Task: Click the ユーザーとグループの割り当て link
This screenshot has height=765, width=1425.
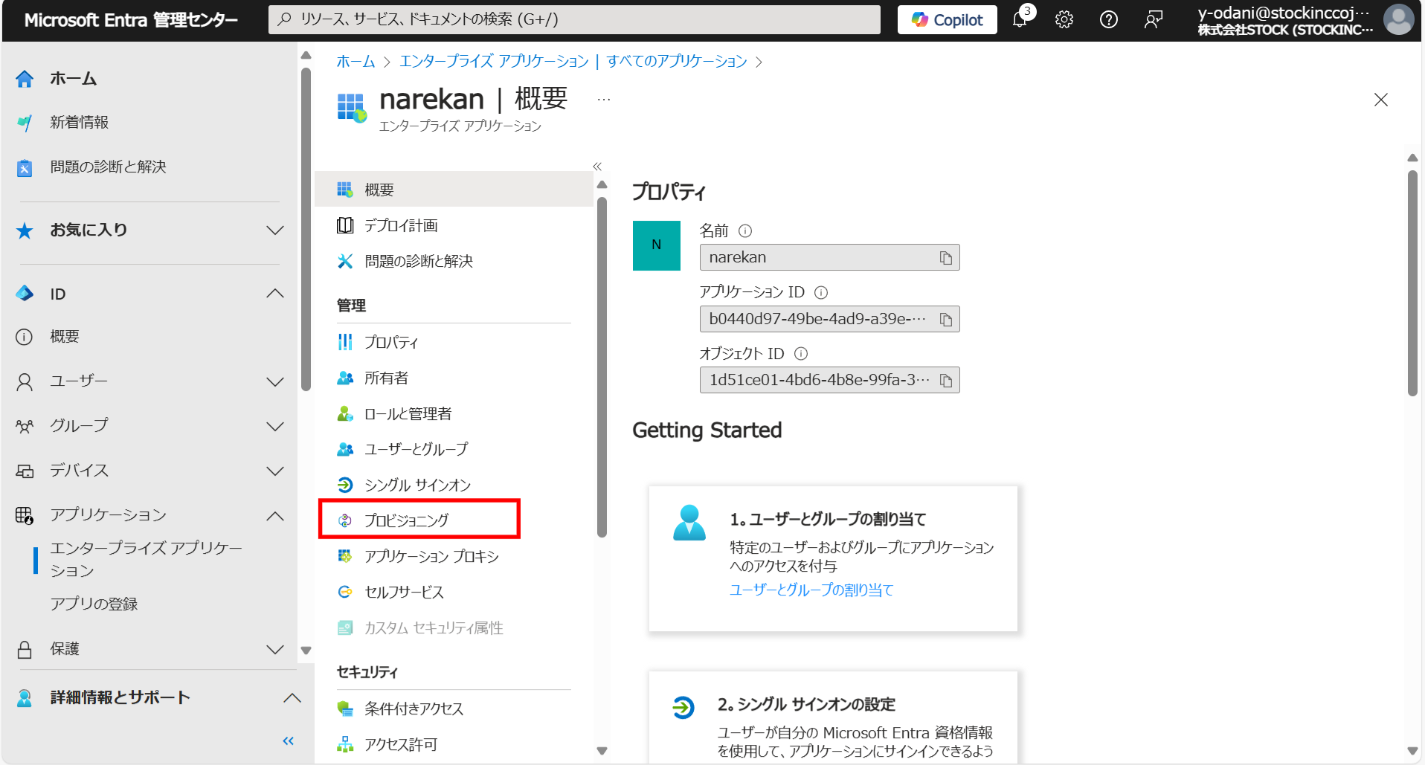Action: [x=811, y=590]
